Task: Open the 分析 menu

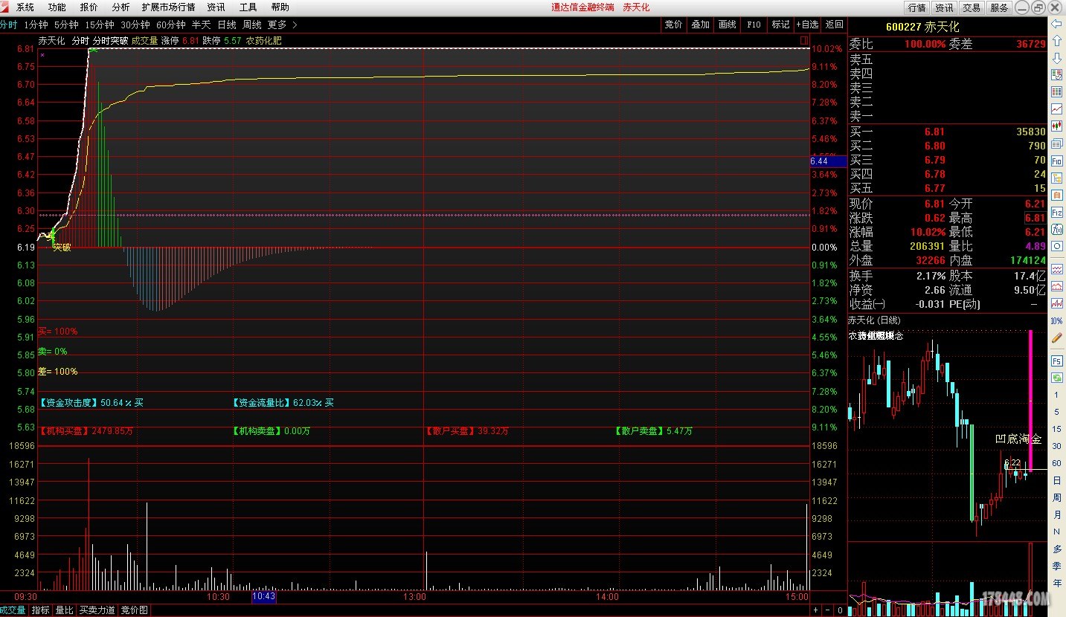Action: [x=121, y=7]
